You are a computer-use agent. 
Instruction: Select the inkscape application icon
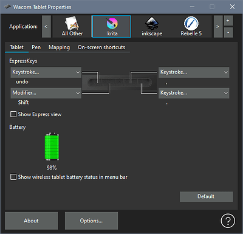click(x=152, y=27)
